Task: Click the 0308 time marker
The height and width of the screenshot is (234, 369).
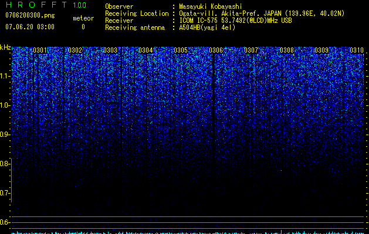Action: [287, 50]
